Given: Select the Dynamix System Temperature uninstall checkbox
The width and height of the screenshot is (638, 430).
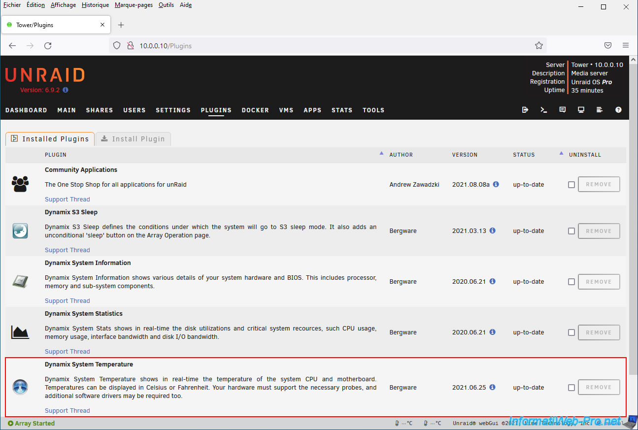Looking at the screenshot, I should click(571, 388).
